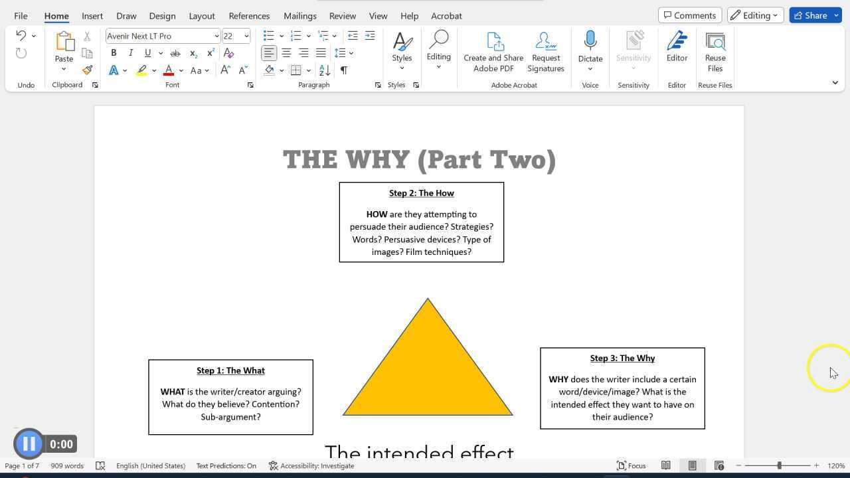850x478 pixels.
Task: Toggle Show/Hide paragraph marks
Action: pyautogui.click(x=344, y=70)
